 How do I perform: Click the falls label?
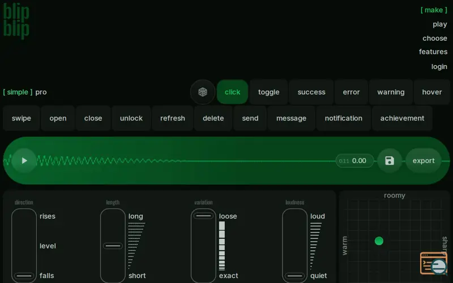(x=47, y=276)
